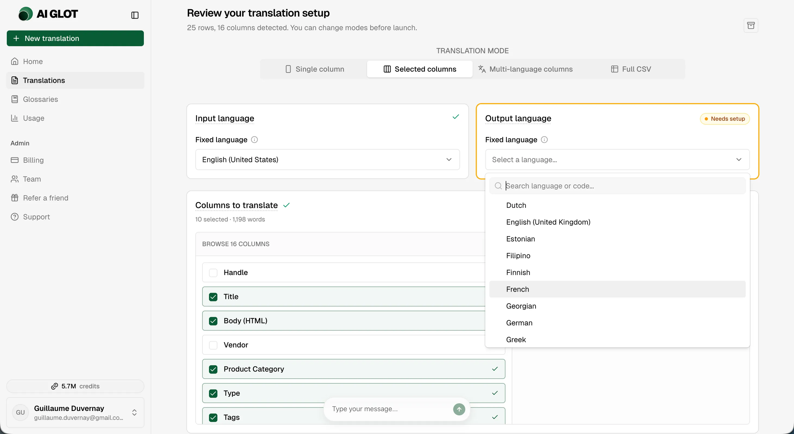Select Filipino from the language list

coord(617,256)
